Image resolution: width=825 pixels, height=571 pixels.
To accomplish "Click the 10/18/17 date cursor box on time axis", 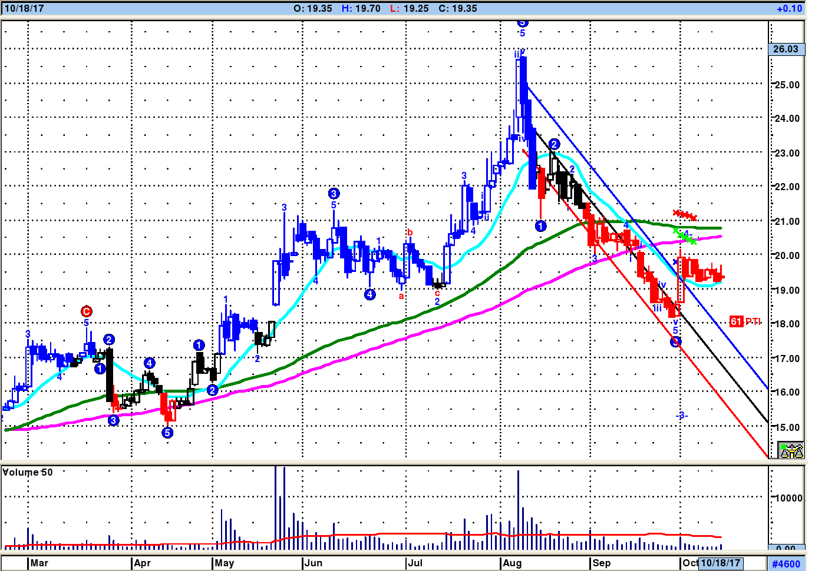I will pyautogui.click(x=721, y=563).
